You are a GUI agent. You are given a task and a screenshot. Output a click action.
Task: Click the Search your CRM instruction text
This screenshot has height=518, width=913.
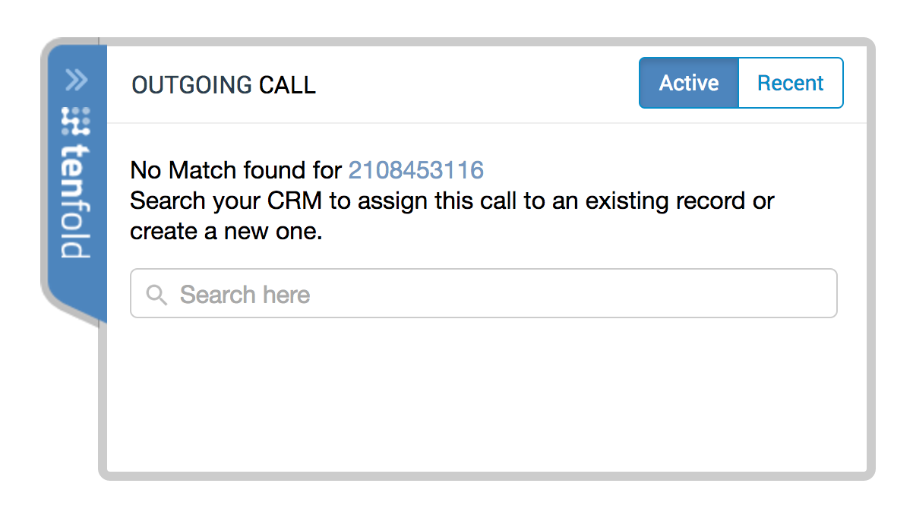(x=453, y=201)
